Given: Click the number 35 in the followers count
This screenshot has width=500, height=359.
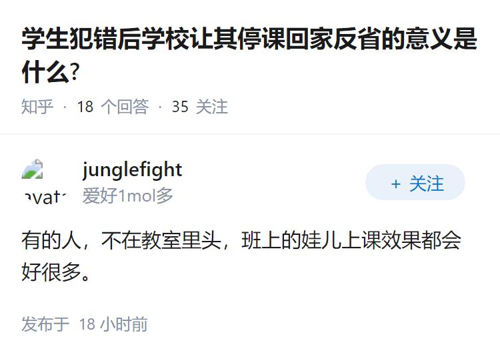Looking at the screenshot, I should (180, 107).
